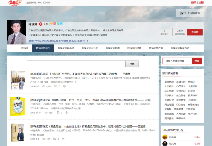Click the 米高猫 avatar in ranking list

pos(165,137)
